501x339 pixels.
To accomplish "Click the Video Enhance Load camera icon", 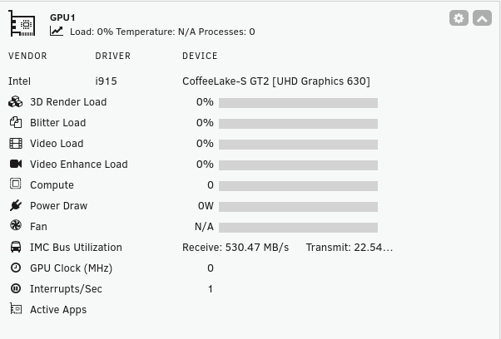I will [x=16, y=164].
